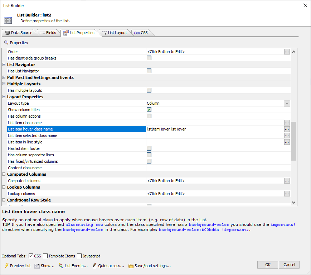Click the List Events tree icon
This screenshot has width=311, height=275.
(61, 265)
